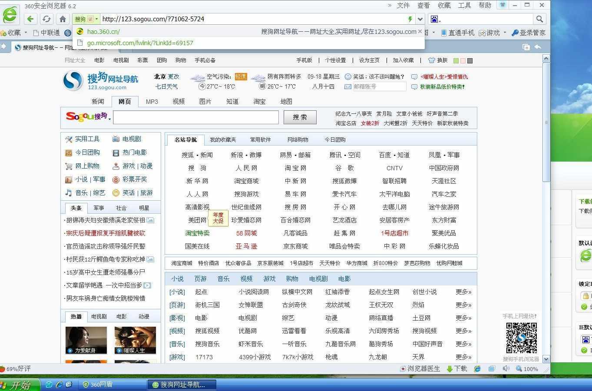This screenshot has width=592, height=391.
Task: Click 更多» in the 小说 row
Action: (x=463, y=292)
